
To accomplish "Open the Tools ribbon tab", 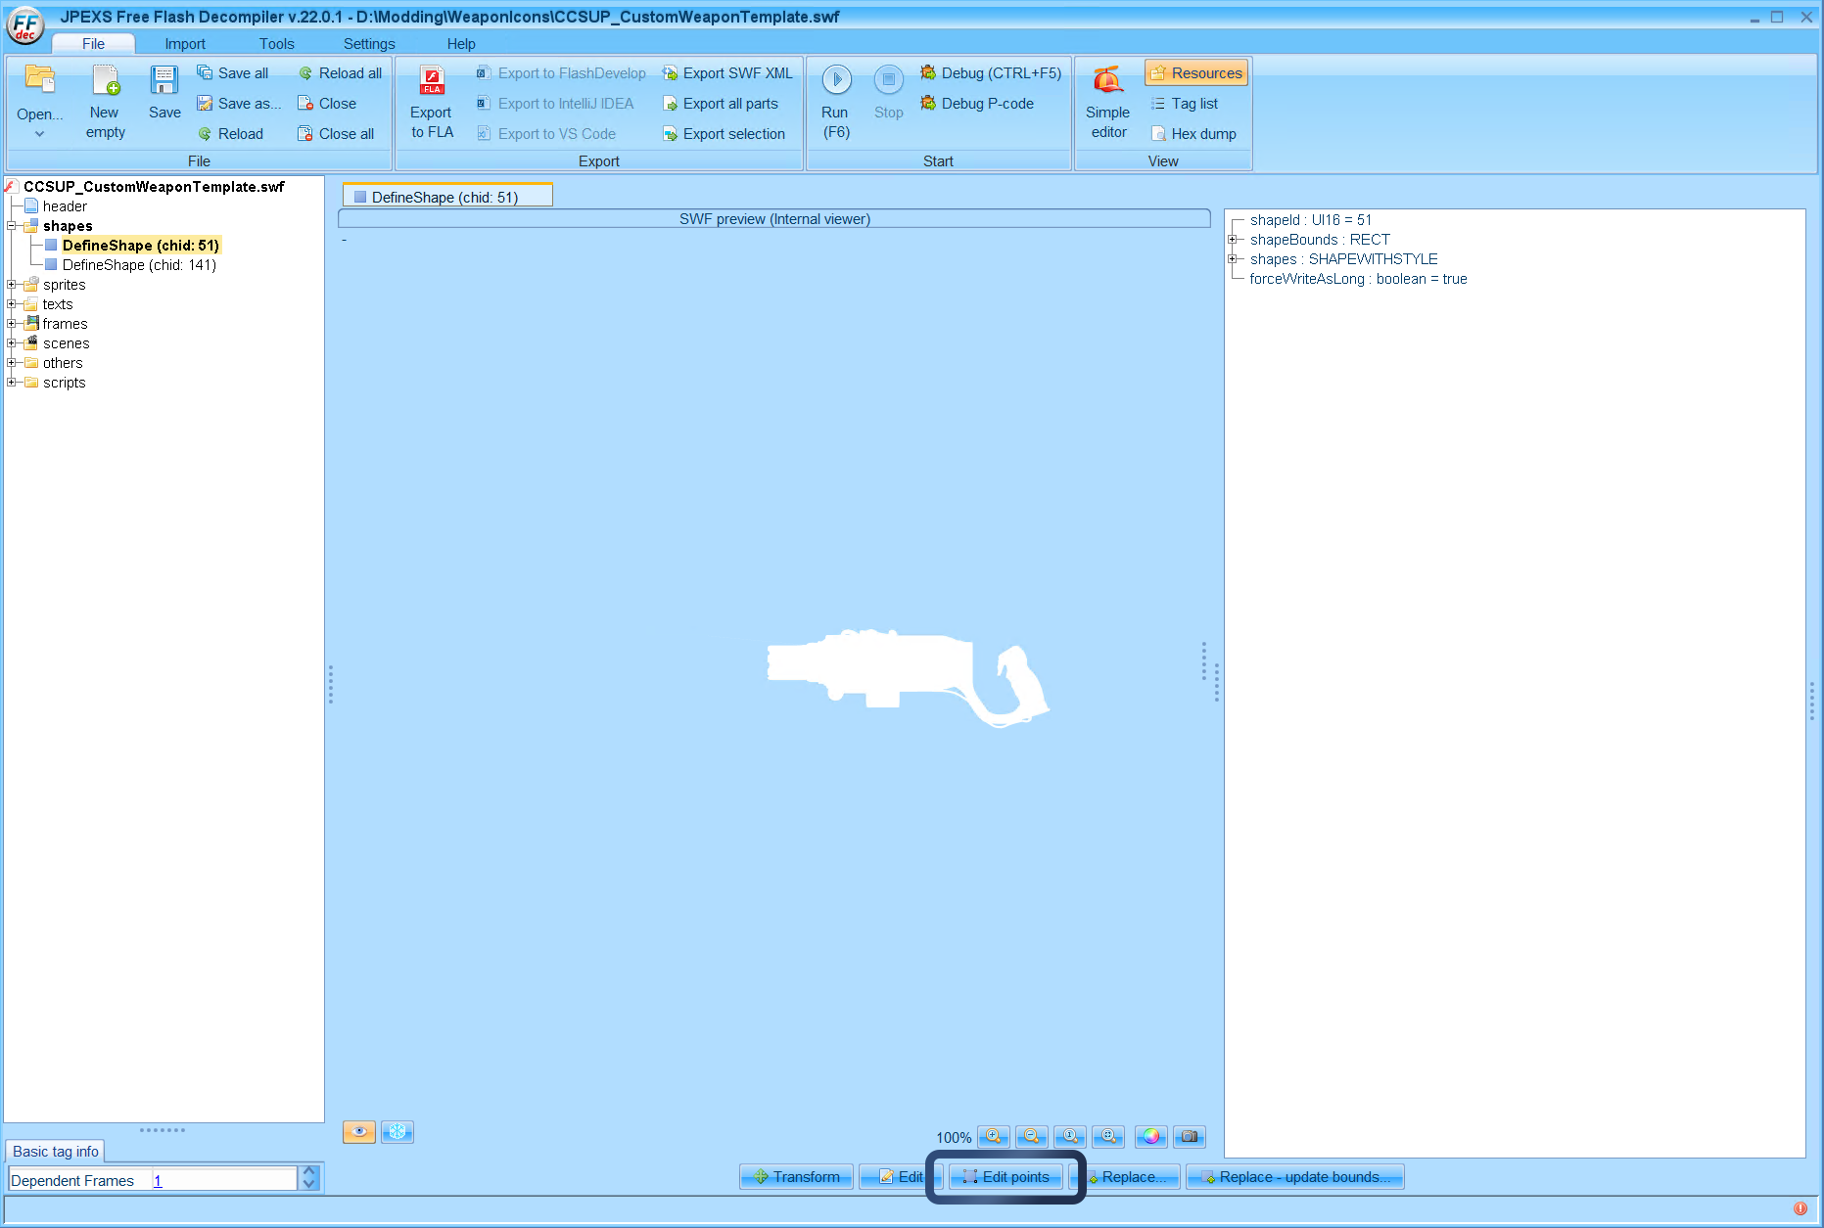I will (x=276, y=44).
